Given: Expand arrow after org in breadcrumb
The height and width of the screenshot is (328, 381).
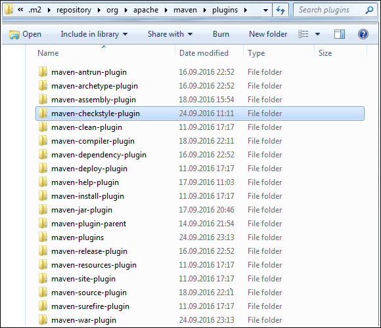Looking at the screenshot, I should click(126, 10).
